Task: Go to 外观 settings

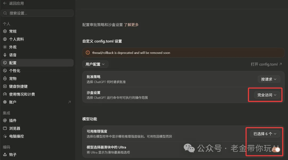Action: click(x=37, y=47)
